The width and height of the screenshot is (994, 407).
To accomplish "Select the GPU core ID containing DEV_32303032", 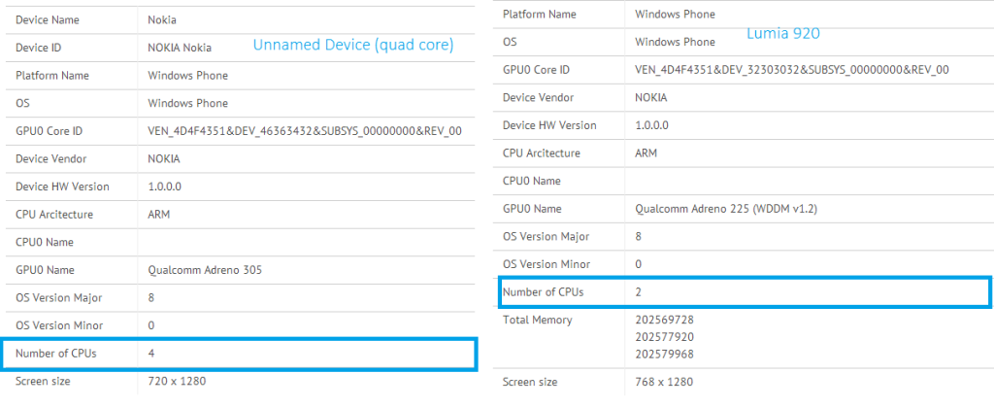I will [792, 70].
